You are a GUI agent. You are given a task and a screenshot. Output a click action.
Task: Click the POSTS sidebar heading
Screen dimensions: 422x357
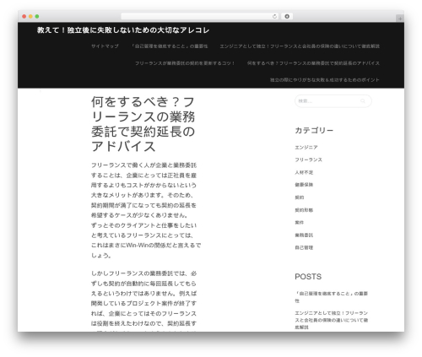[x=308, y=277]
